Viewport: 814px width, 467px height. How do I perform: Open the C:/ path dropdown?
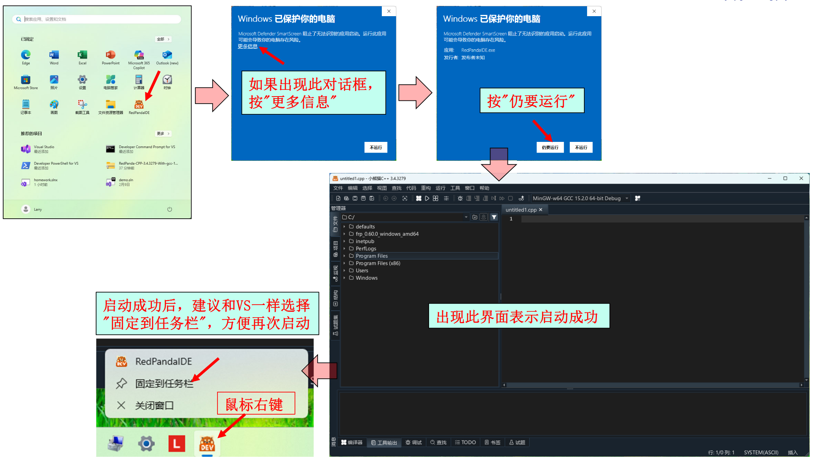466,217
